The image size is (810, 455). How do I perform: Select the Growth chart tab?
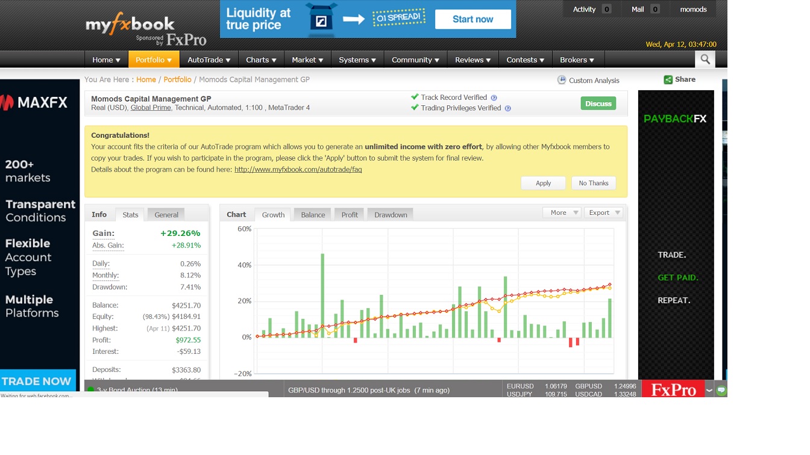pos(273,215)
